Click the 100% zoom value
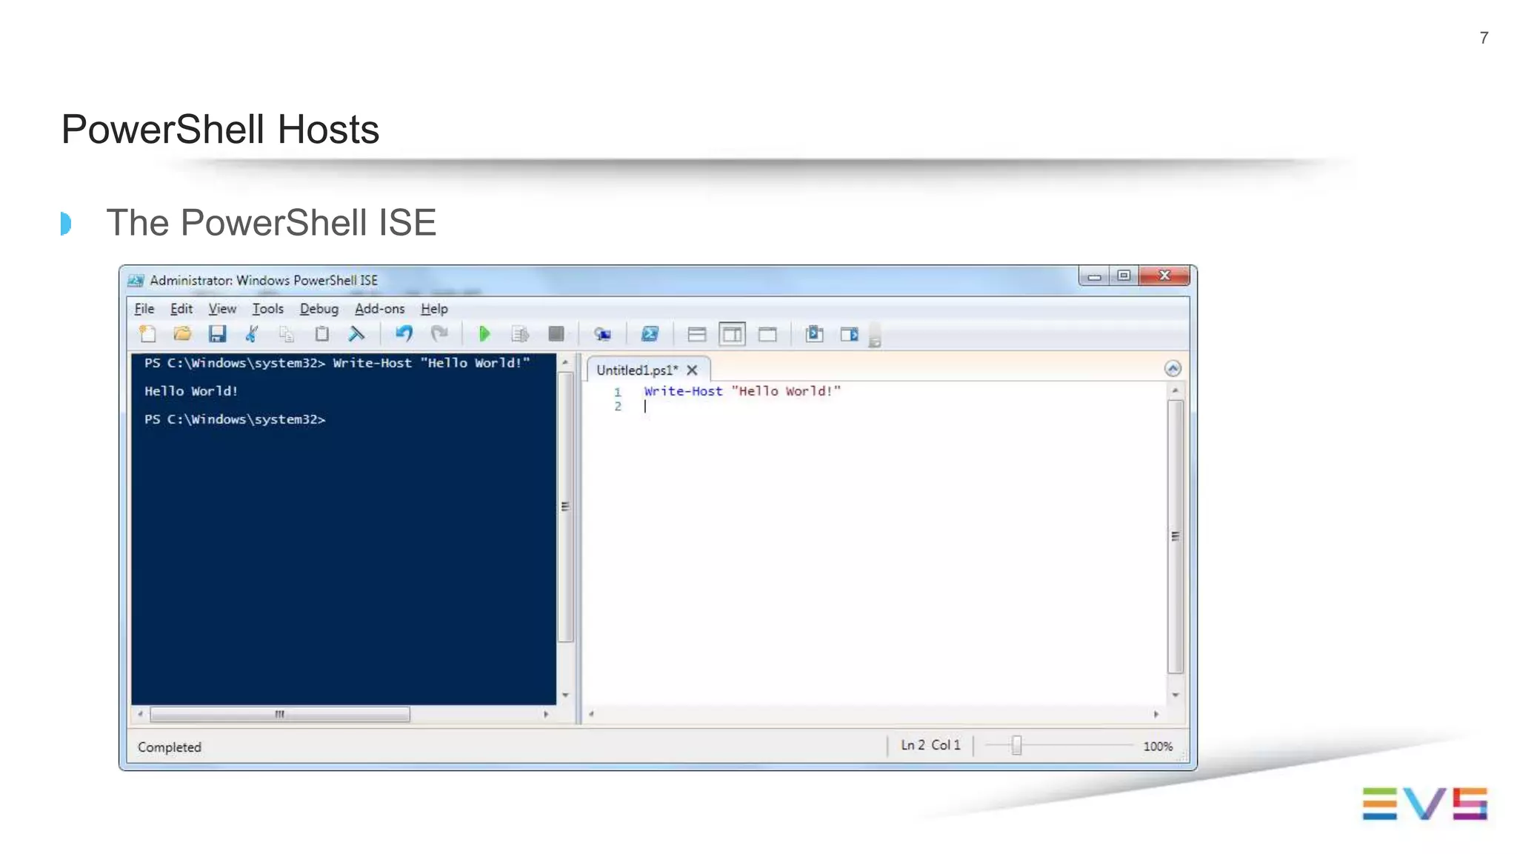The height and width of the screenshot is (854, 1517). tap(1157, 747)
